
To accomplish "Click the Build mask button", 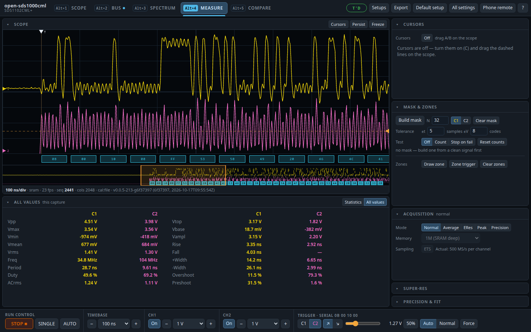I will (410, 120).
